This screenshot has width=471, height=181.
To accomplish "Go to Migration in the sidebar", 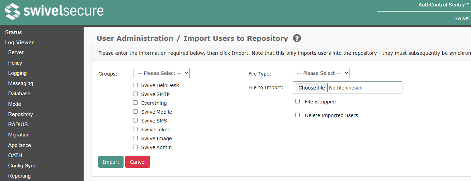I will [x=19, y=135].
